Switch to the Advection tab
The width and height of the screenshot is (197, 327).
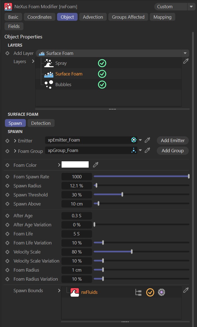(93, 17)
